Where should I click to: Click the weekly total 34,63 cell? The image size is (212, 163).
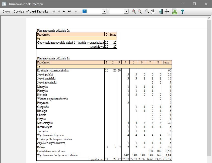pyautogui.click(x=150, y=159)
